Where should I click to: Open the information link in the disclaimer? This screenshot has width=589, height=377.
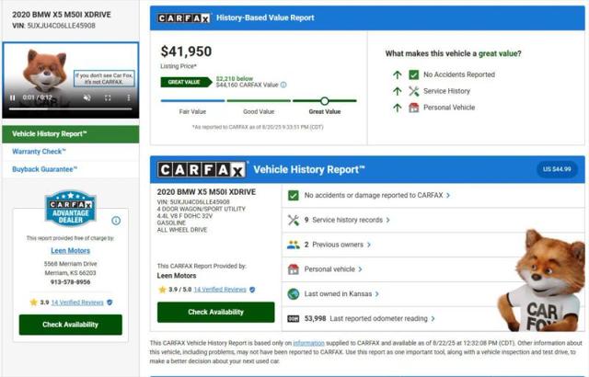coord(308,343)
